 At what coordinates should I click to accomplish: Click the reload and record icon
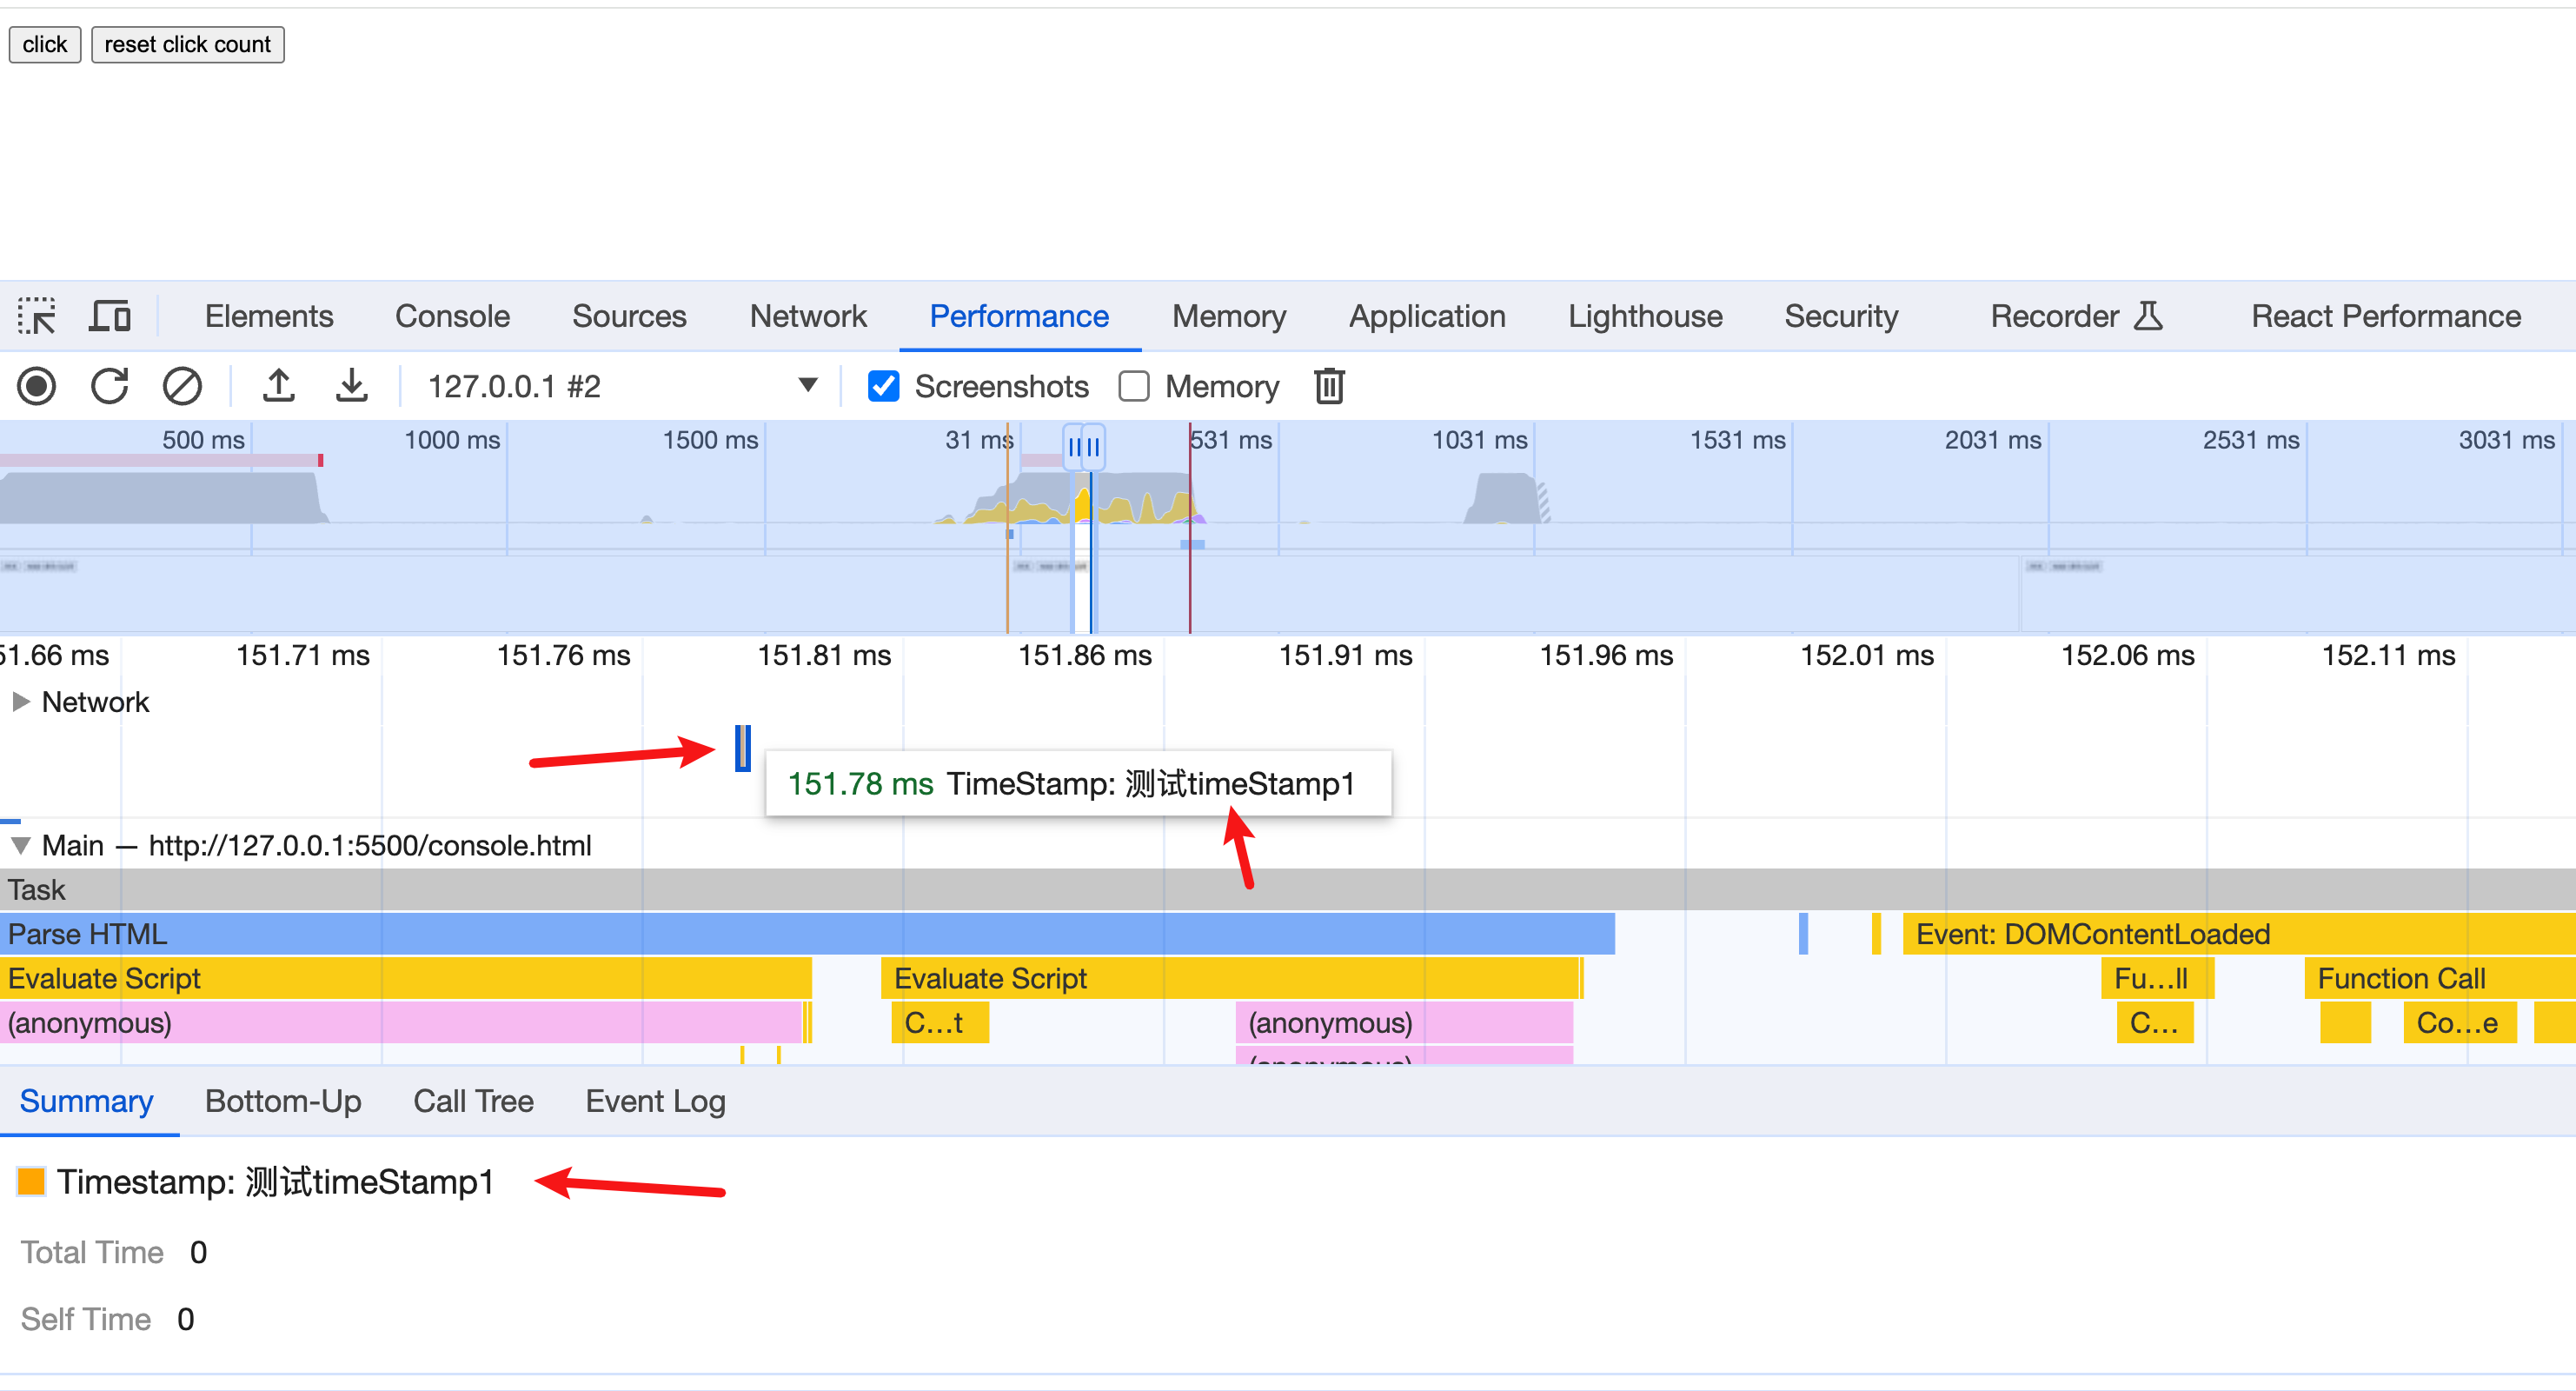click(x=110, y=386)
